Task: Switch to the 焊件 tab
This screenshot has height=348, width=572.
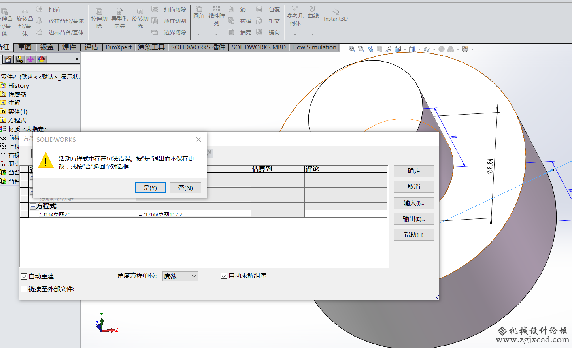Action: (69, 47)
